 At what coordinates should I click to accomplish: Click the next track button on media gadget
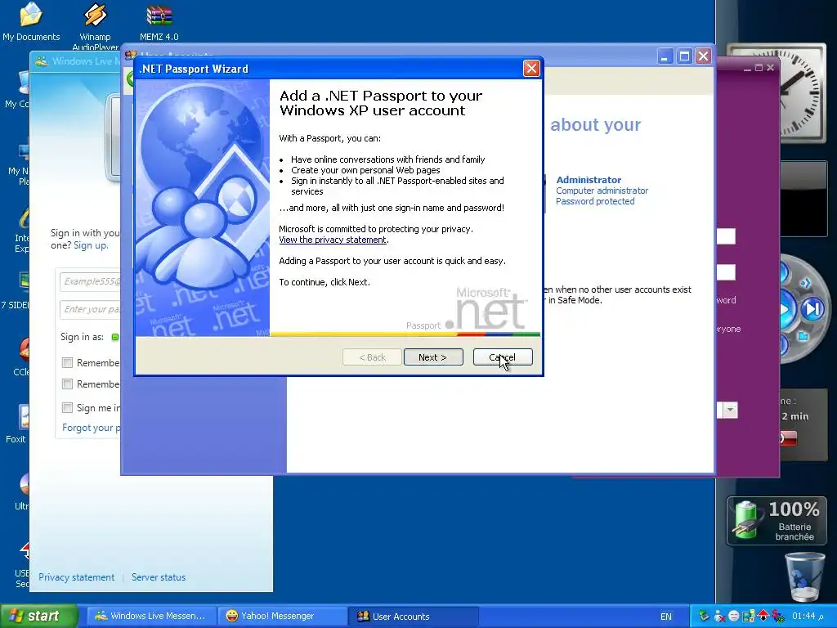[x=813, y=309]
